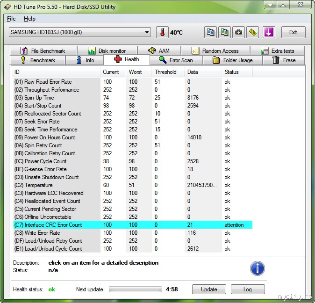This screenshot has width=315, height=303.
Task: Select the Raw Read Error Rate row
Action: tap(133, 82)
